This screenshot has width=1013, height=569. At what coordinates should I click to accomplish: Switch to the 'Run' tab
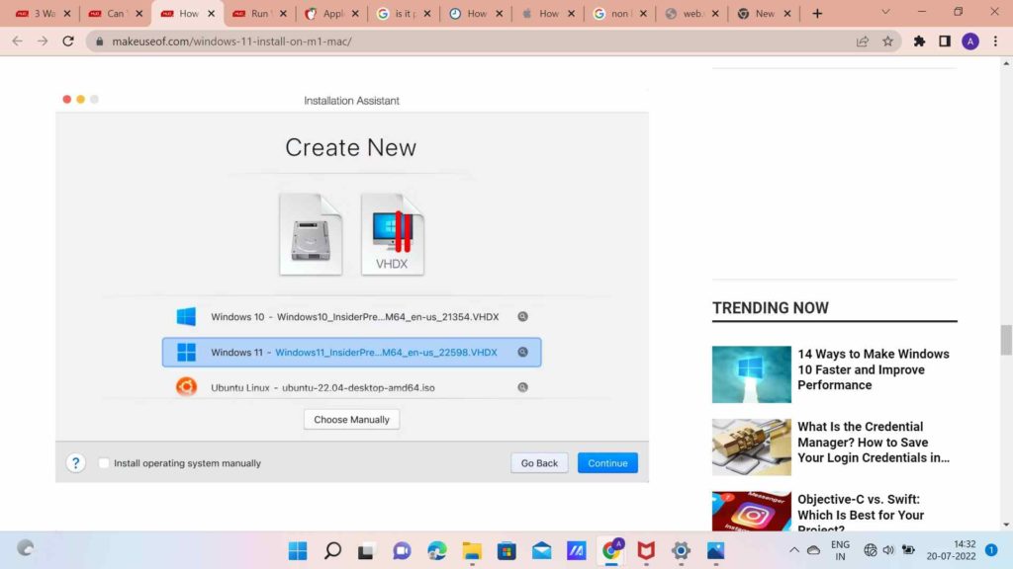(260, 14)
